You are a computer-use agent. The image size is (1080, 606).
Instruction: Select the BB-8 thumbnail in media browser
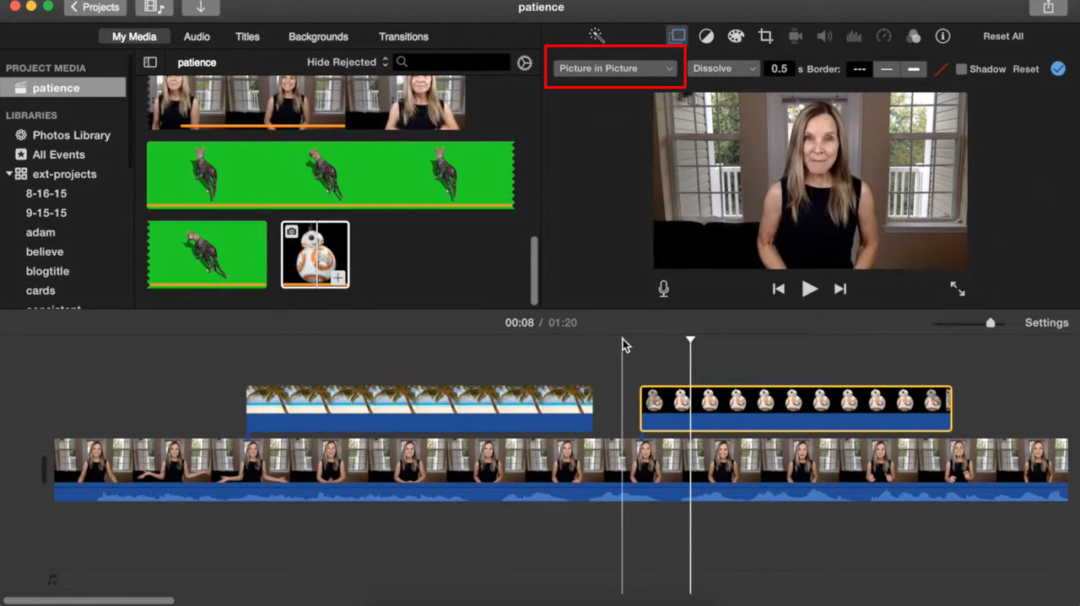point(315,254)
